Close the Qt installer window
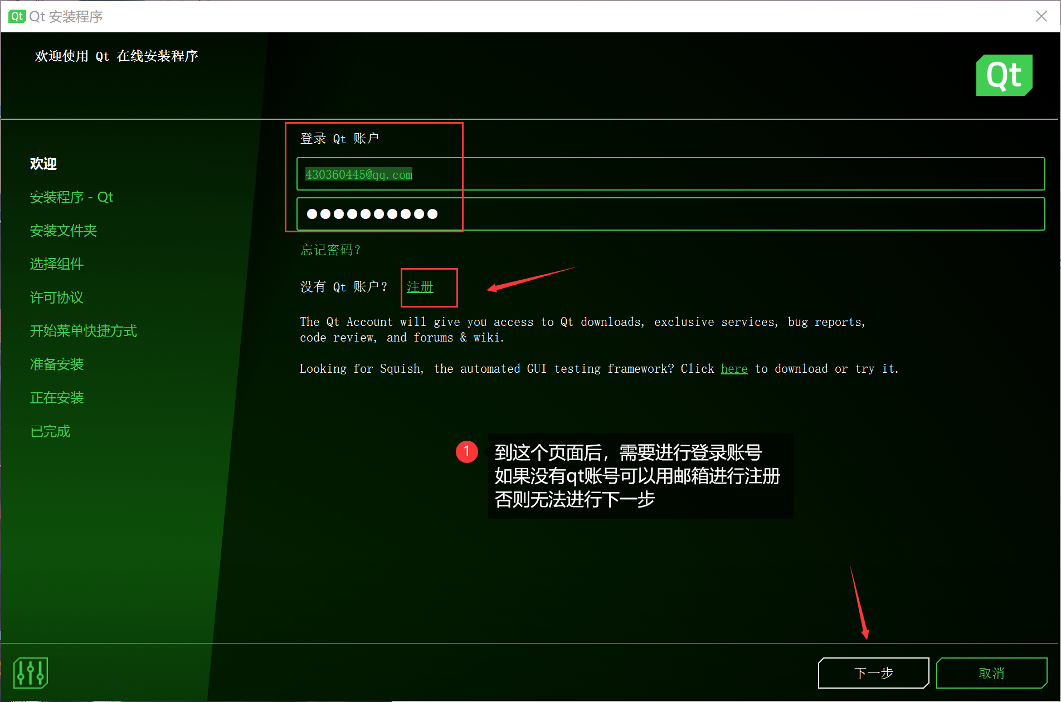 (x=1041, y=16)
